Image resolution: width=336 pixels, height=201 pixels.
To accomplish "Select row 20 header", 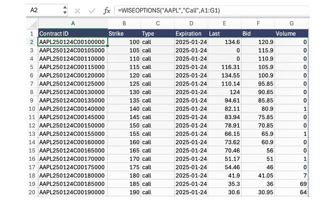I will pyautogui.click(x=32, y=192).
